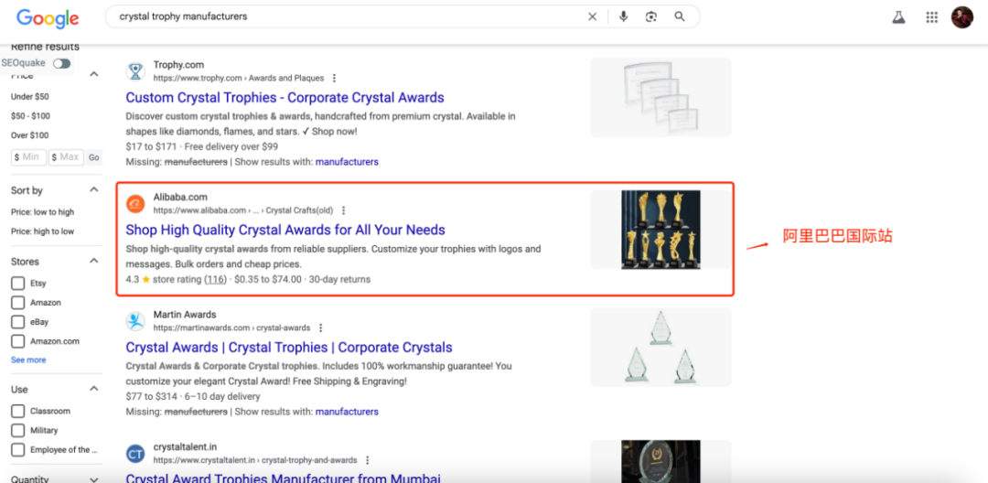This screenshot has height=483, width=988.
Task: Collapse the Stores filter section
Action: click(94, 261)
